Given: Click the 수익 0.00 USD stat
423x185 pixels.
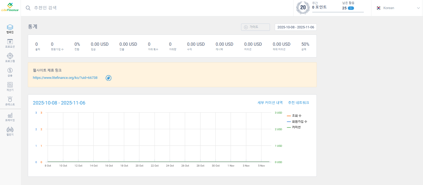Looking at the screenshot, I should pos(196,46).
